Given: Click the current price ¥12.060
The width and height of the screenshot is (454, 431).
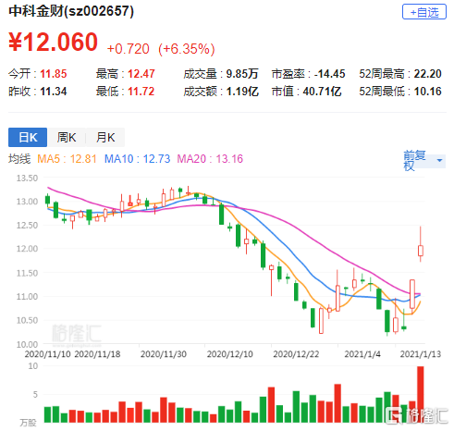Looking at the screenshot, I should [x=53, y=43].
